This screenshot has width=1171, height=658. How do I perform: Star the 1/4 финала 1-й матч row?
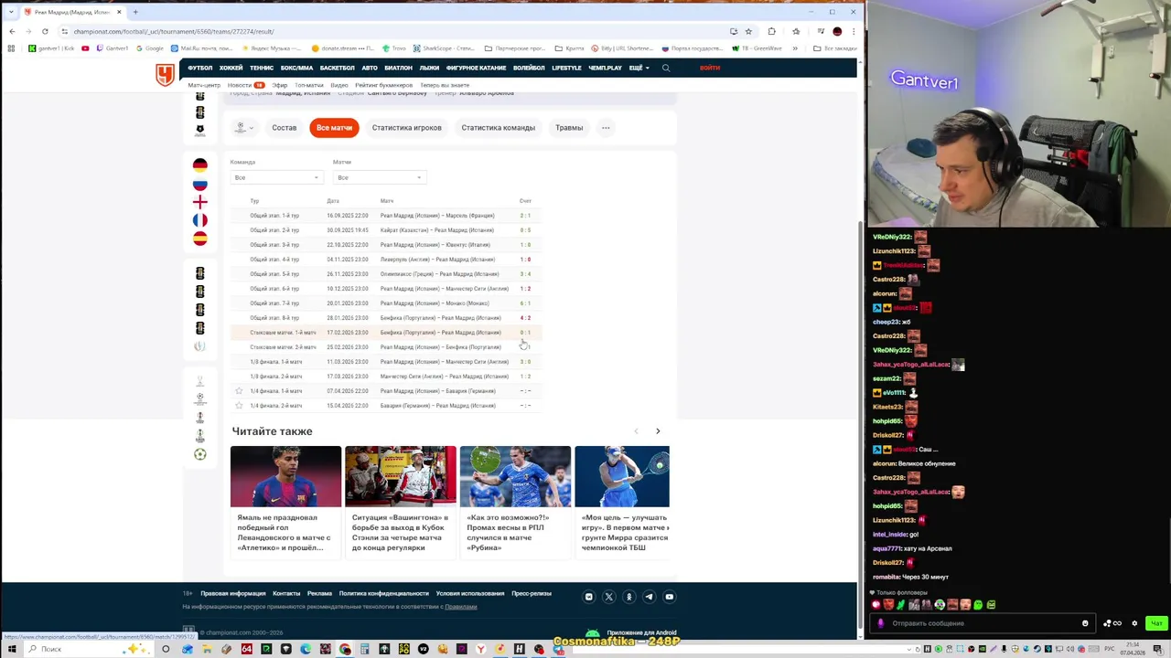(239, 391)
